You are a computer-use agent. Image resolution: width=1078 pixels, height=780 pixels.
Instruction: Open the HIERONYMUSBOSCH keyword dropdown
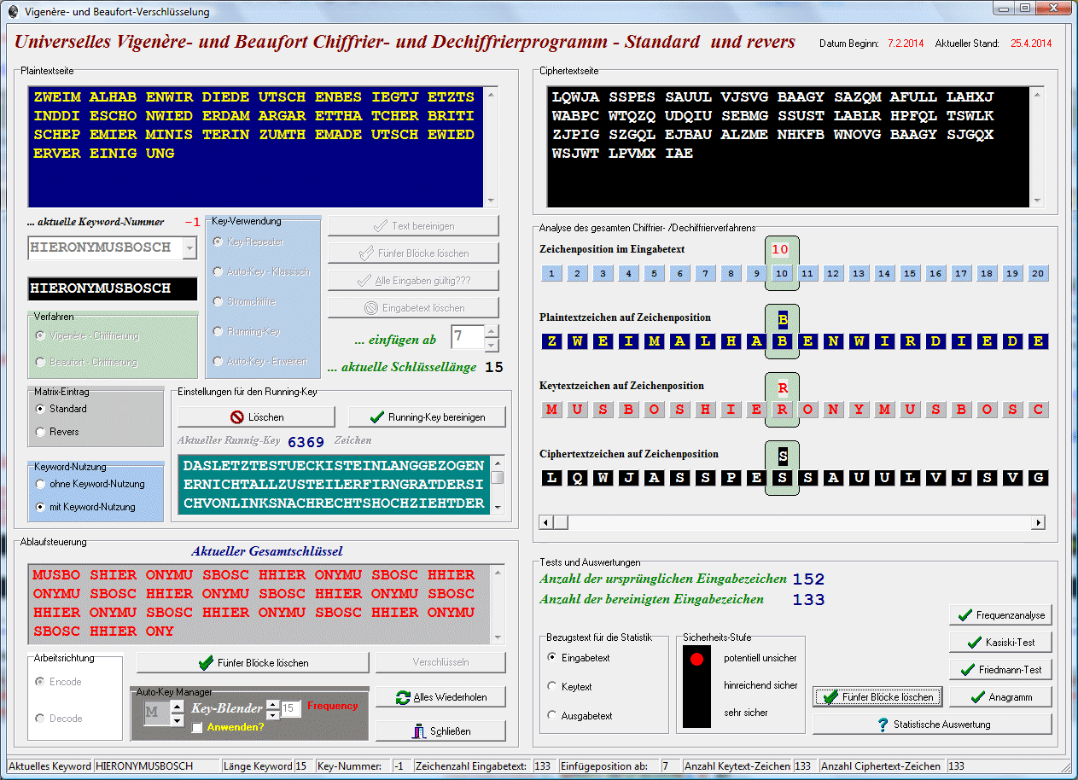189,248
